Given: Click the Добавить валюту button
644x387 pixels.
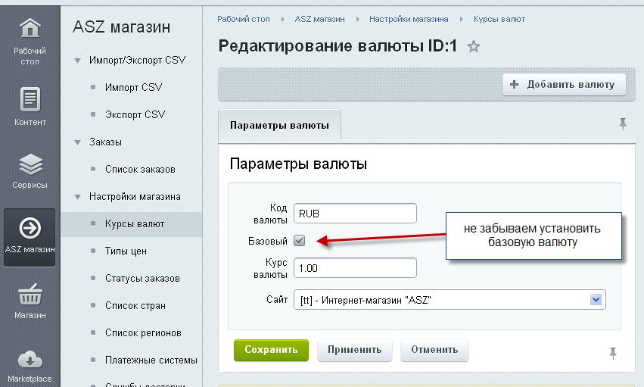Looking at the screenshot, I should point(564,85).
